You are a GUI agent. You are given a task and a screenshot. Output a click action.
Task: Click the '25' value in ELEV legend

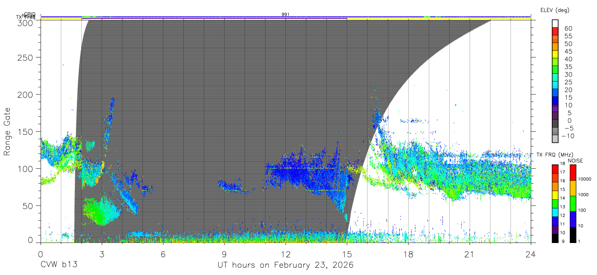tap(568, 82)
